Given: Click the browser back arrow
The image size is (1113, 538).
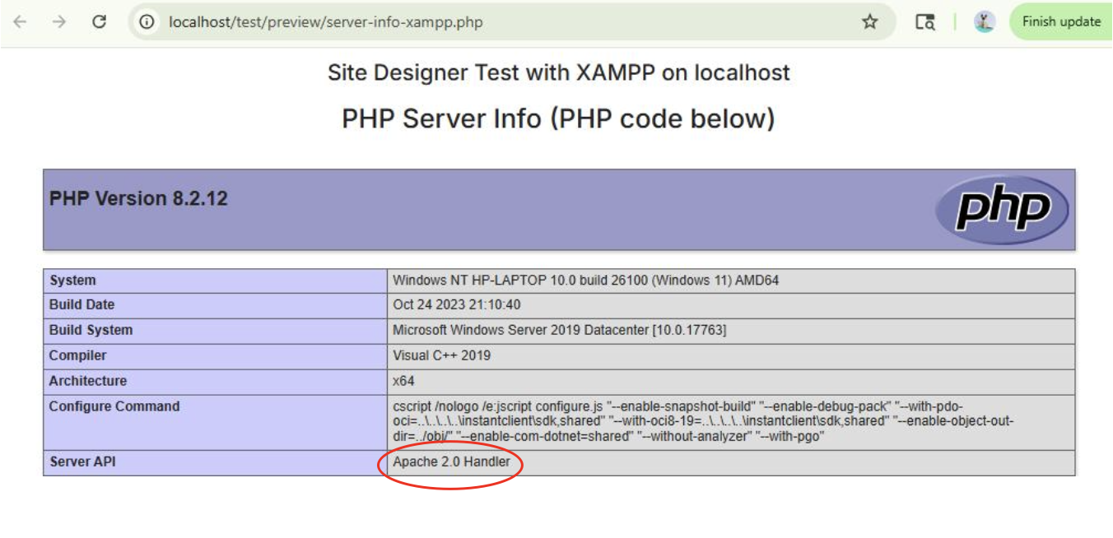Looking at the screenshot, I should coord(20,22).
